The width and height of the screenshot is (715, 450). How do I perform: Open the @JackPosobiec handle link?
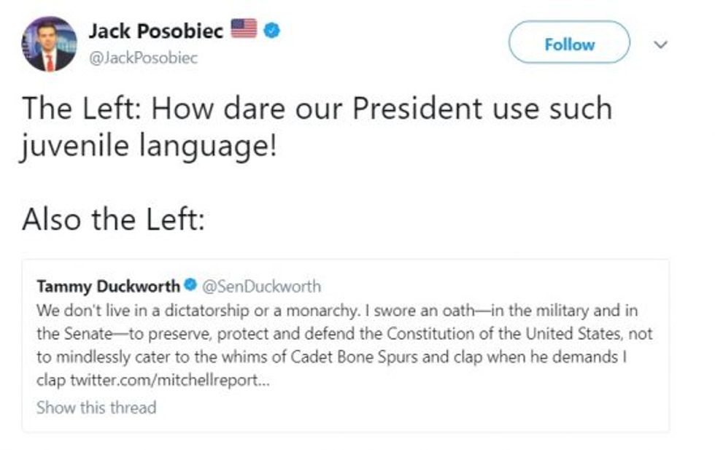143,57
